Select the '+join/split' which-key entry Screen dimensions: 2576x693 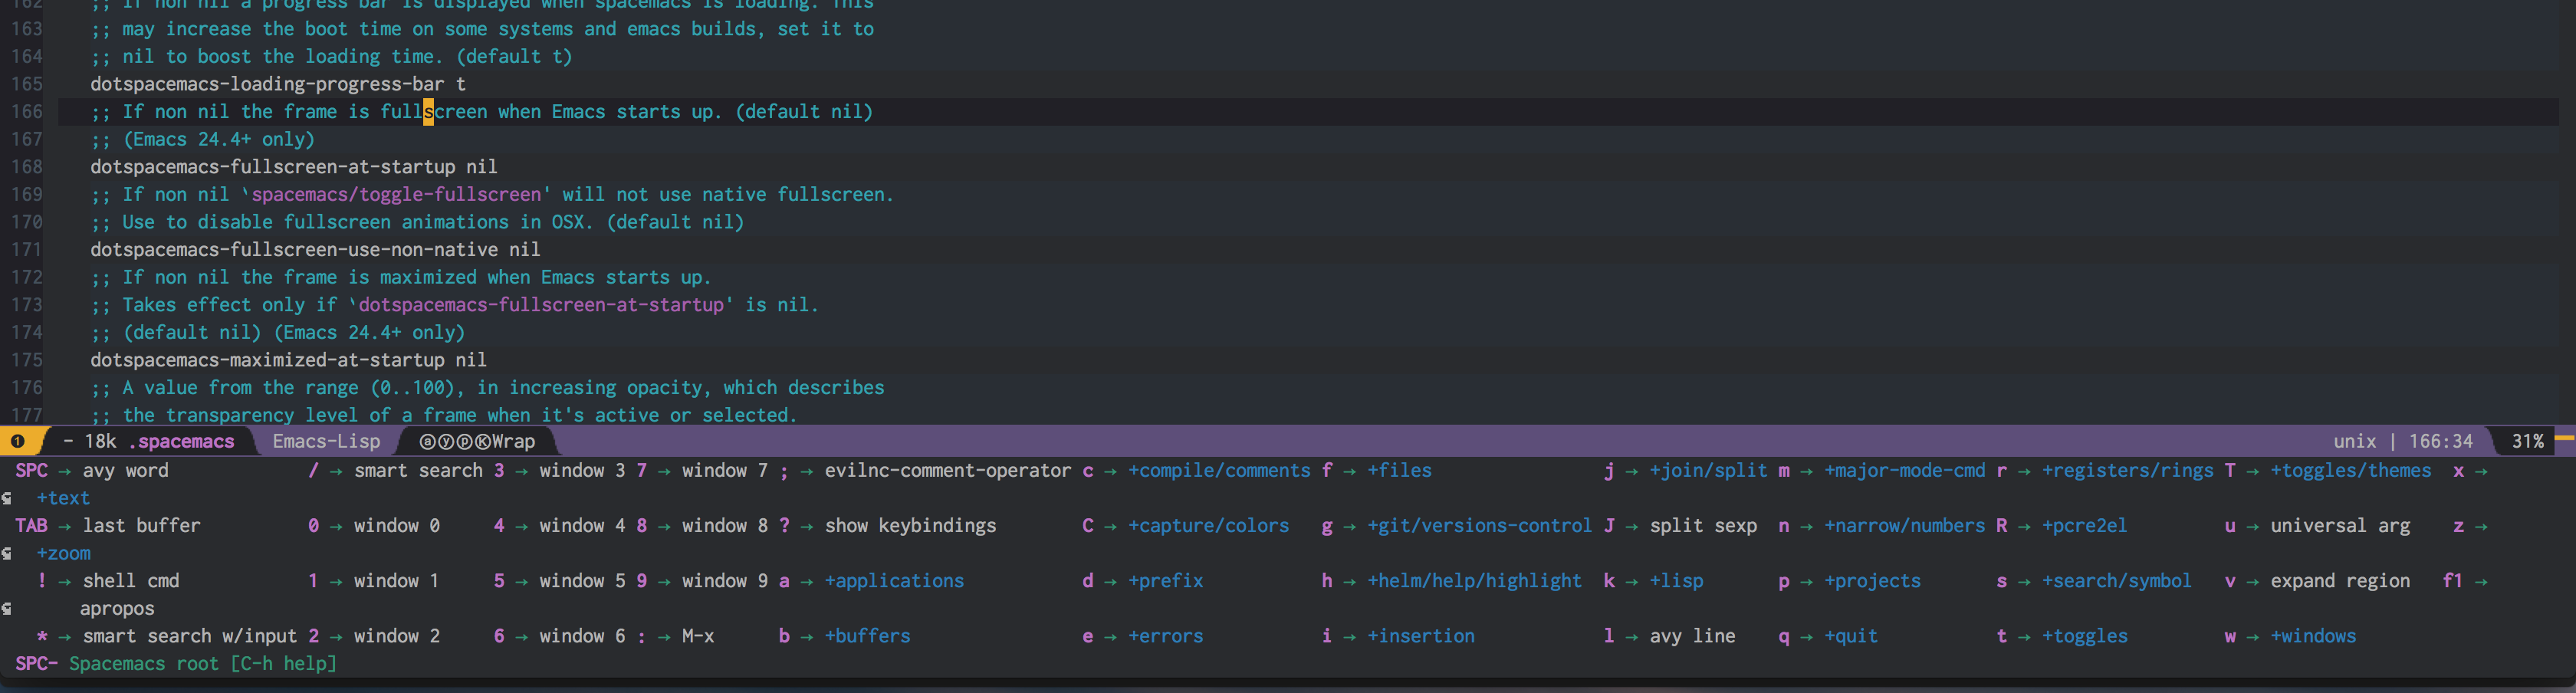1708,470
